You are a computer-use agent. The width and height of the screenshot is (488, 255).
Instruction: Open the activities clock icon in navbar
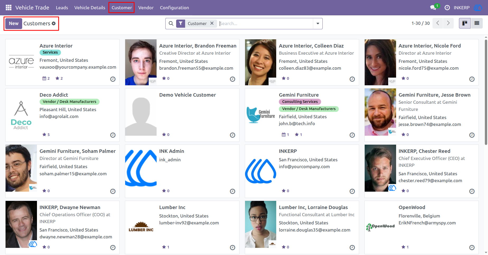click(x=447, y=8)
